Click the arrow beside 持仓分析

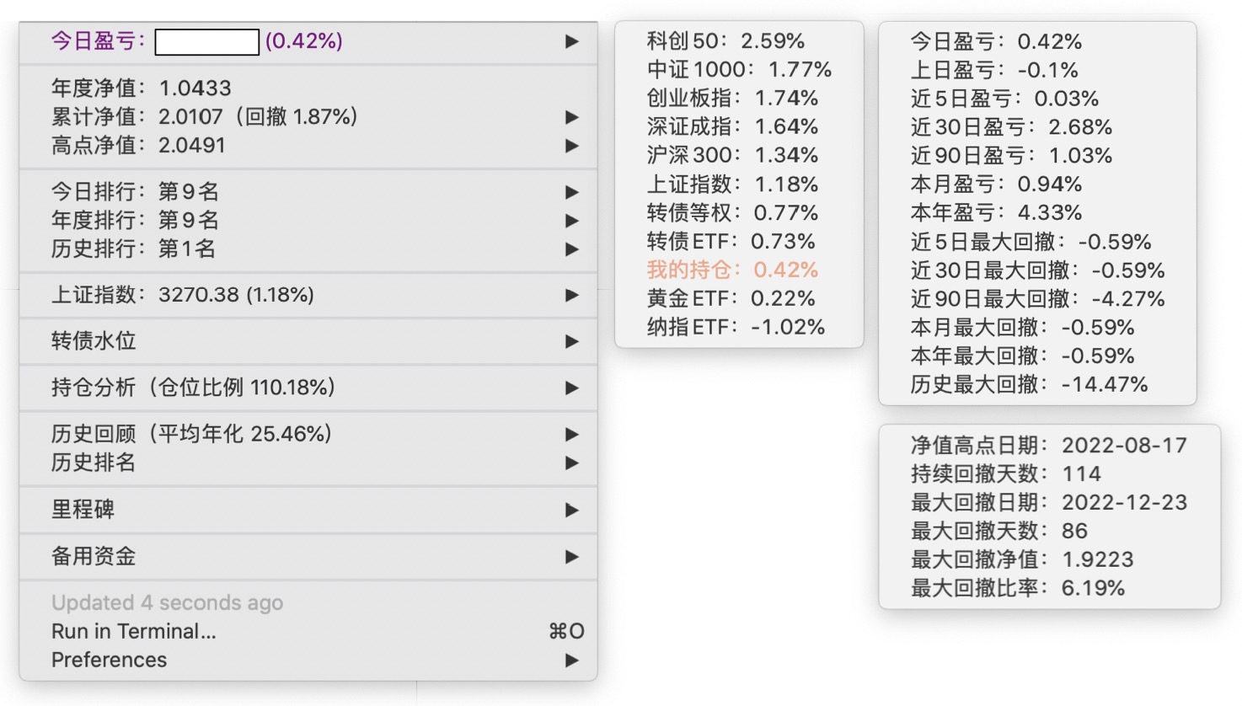pos(572,388)
